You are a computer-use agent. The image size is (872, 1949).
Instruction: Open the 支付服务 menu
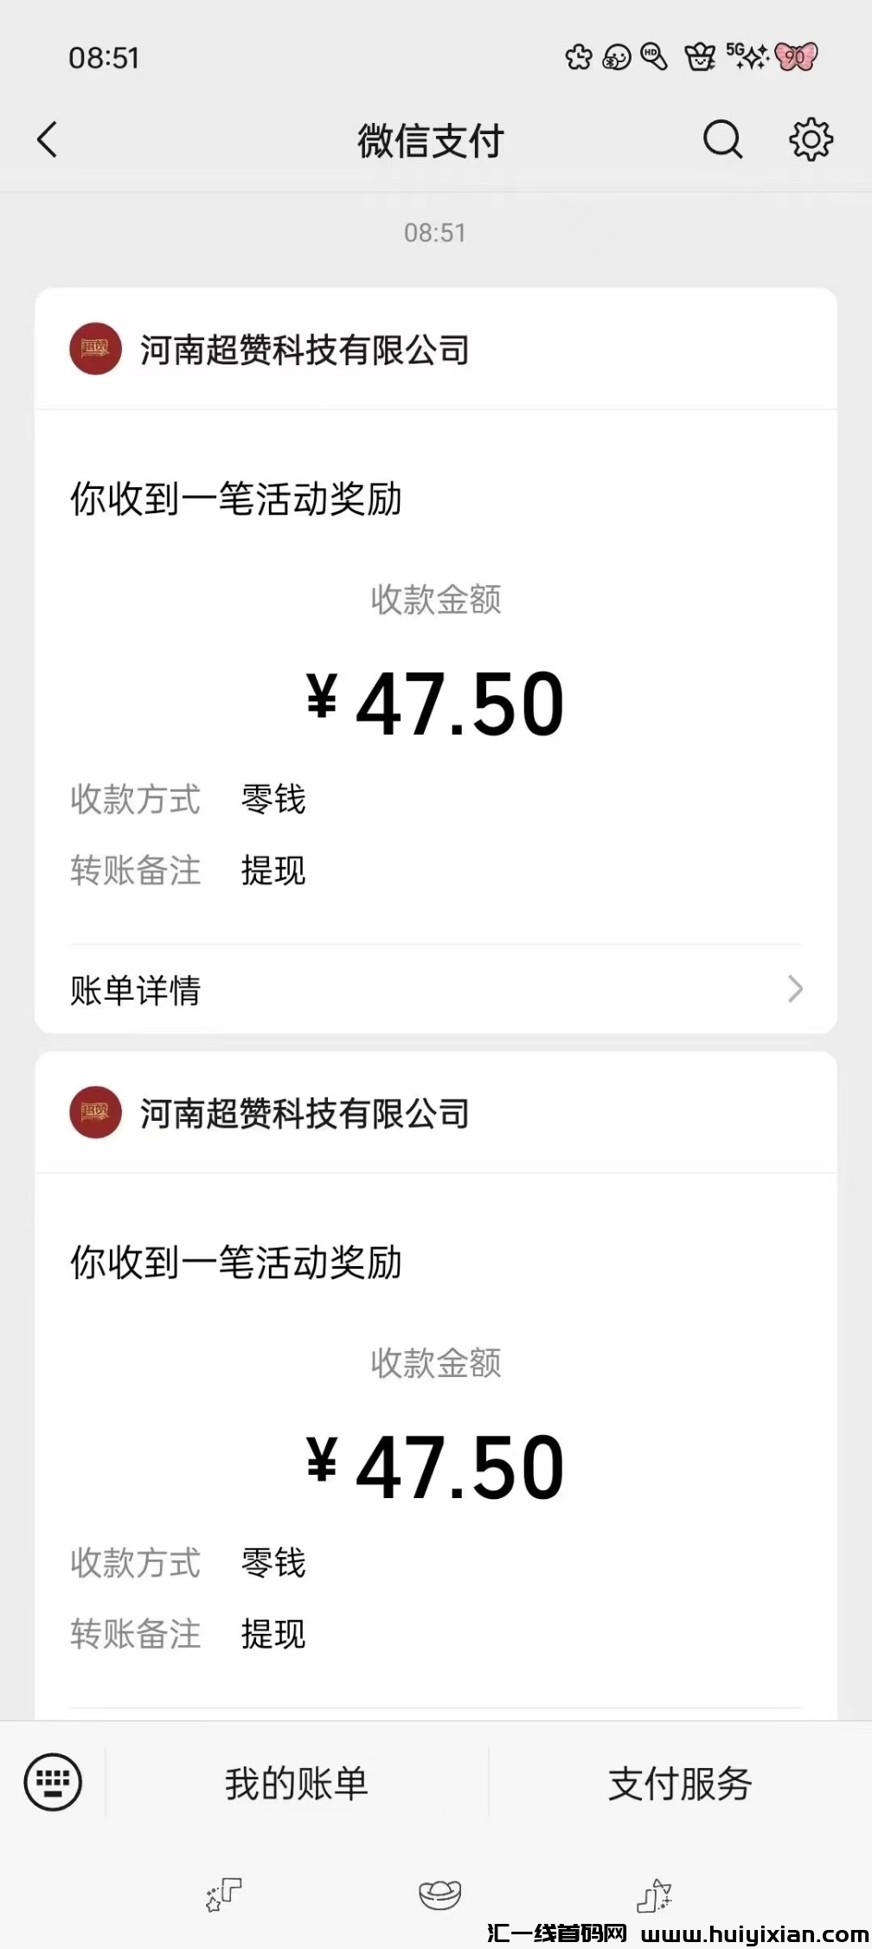click(x=680, y=1784)
